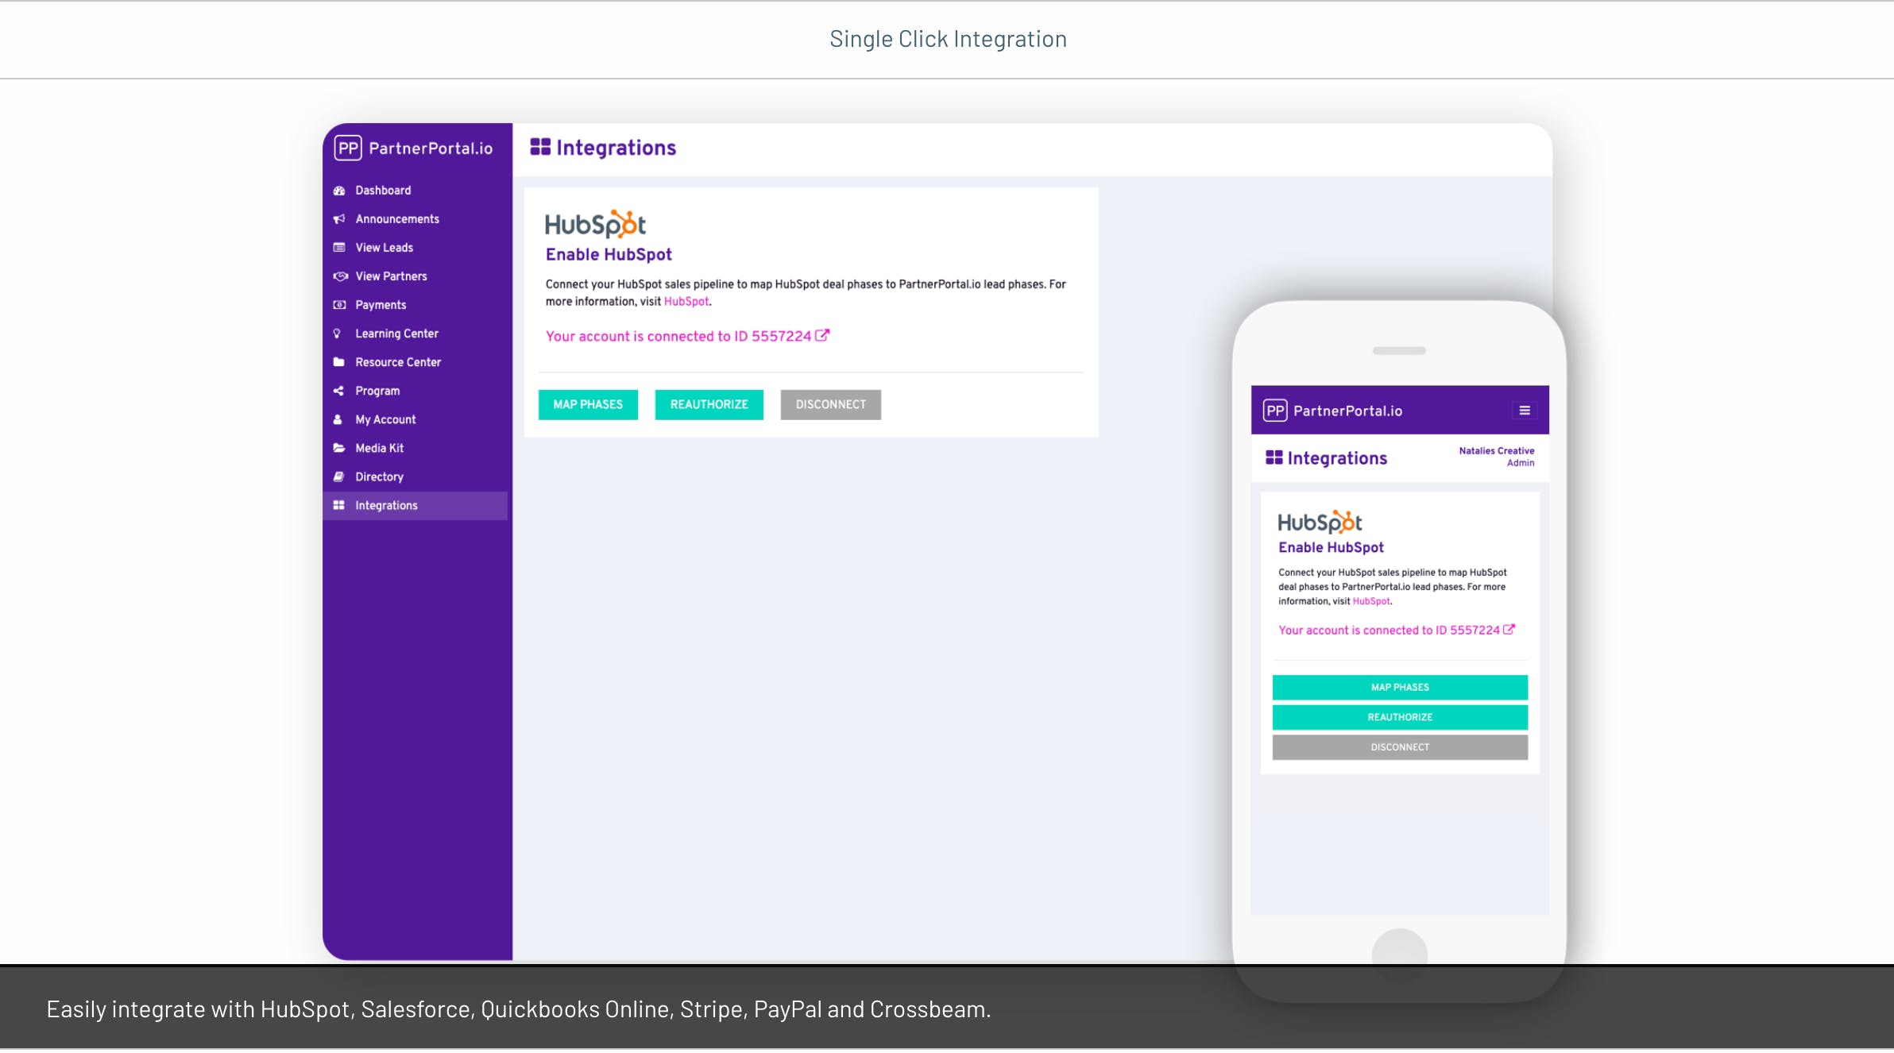Select the highlighted Integrations sidebar item
The height and width of the screenshot is (1053, 1894).
tap(386, 505)
